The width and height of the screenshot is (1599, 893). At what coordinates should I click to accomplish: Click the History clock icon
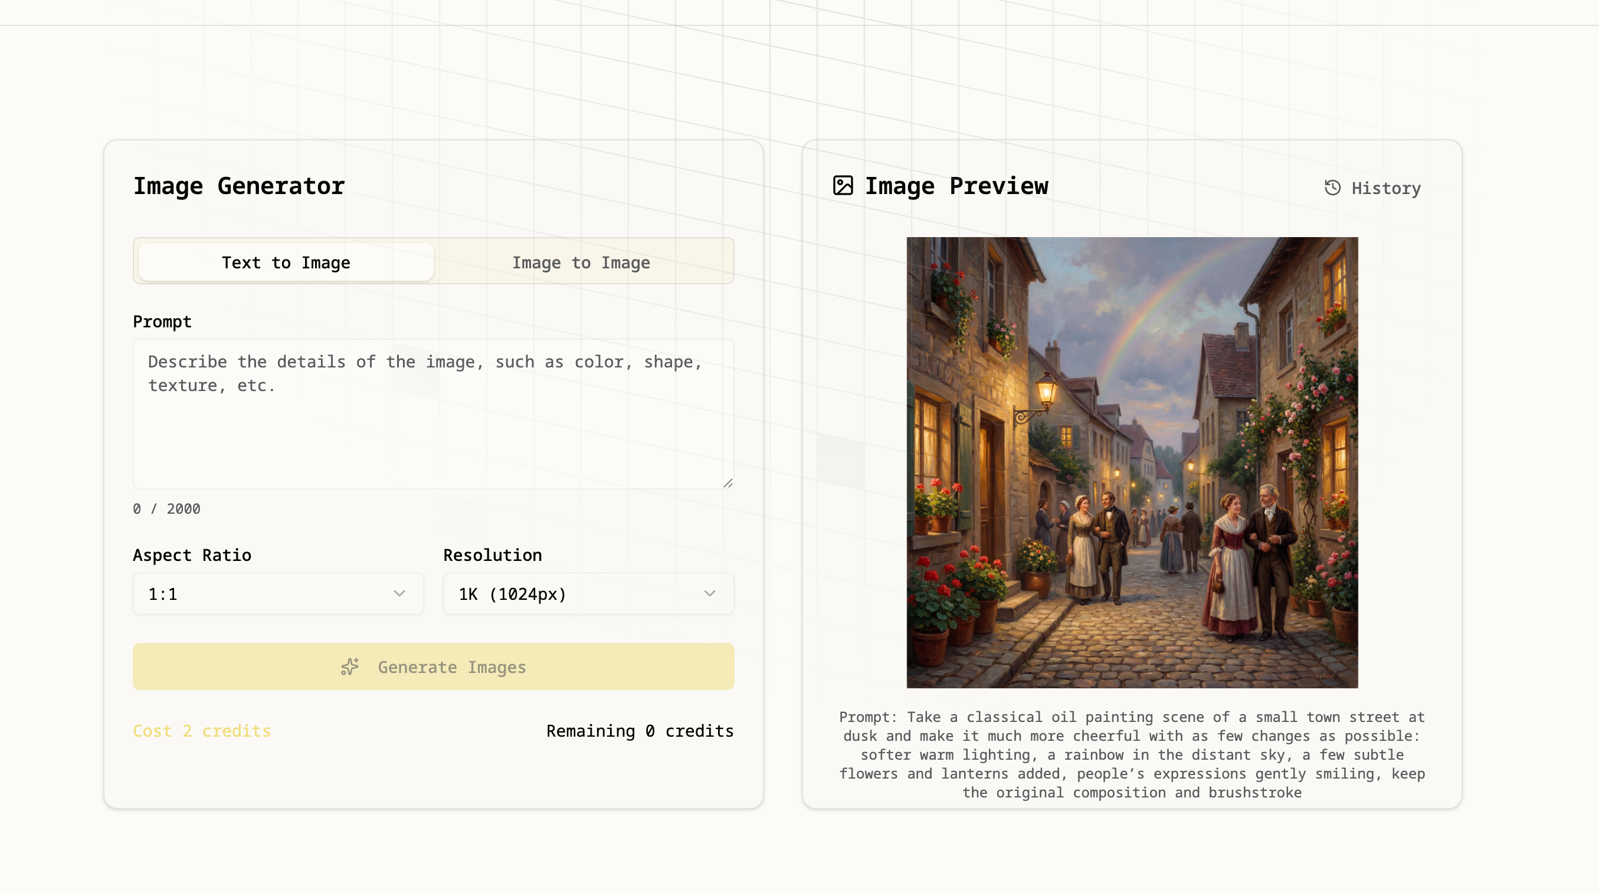click(1332, 188)
